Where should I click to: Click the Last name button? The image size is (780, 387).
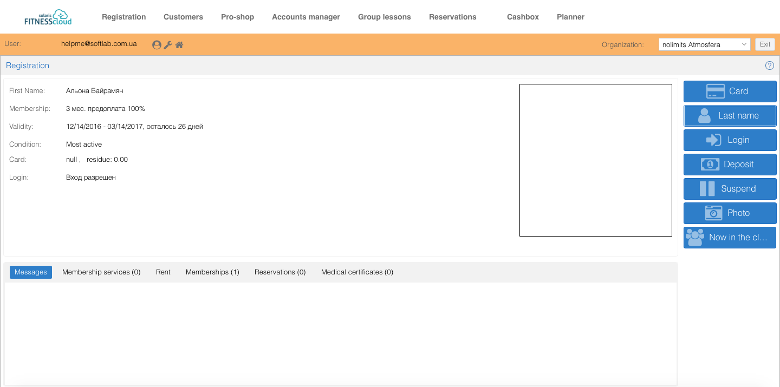(x=730, y=116)
